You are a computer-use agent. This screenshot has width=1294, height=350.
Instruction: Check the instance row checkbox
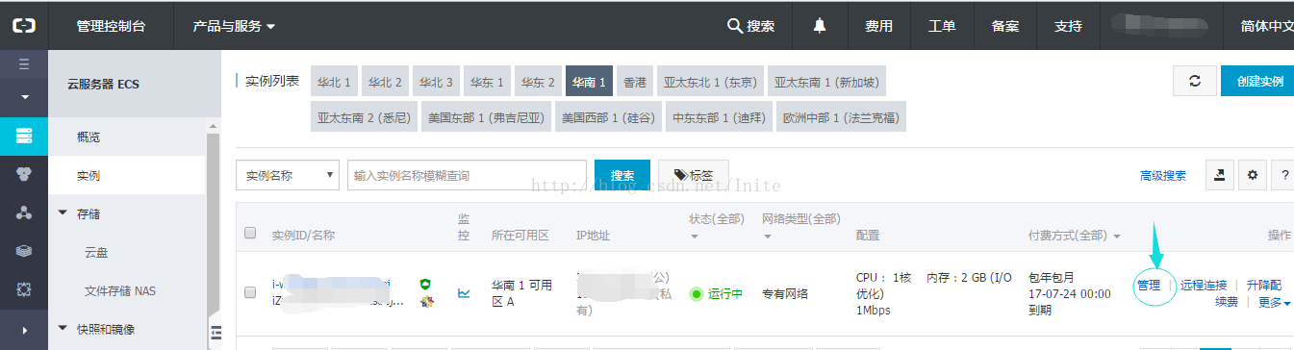point(251,292)
